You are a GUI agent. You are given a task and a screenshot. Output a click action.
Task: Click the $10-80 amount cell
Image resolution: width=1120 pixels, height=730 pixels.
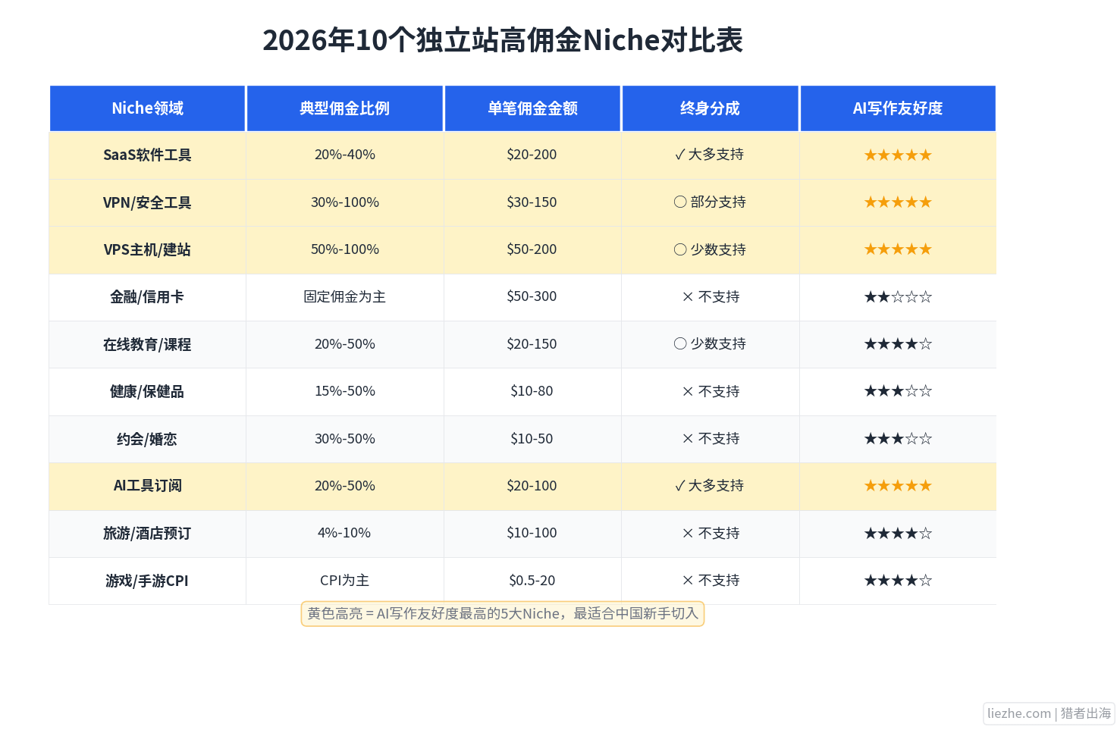tap(532, 391)
